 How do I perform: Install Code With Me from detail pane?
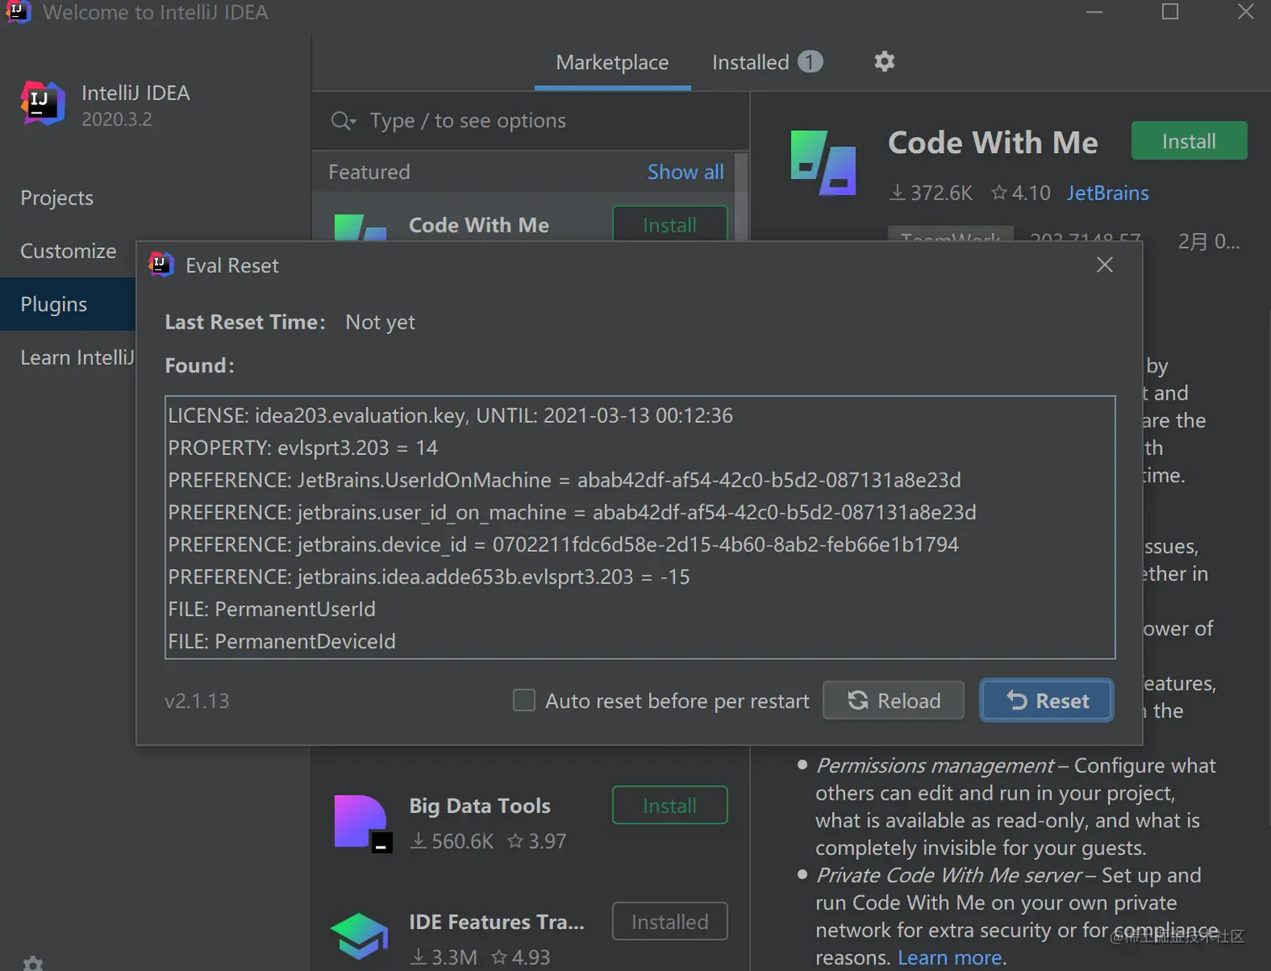point(1189,141)
